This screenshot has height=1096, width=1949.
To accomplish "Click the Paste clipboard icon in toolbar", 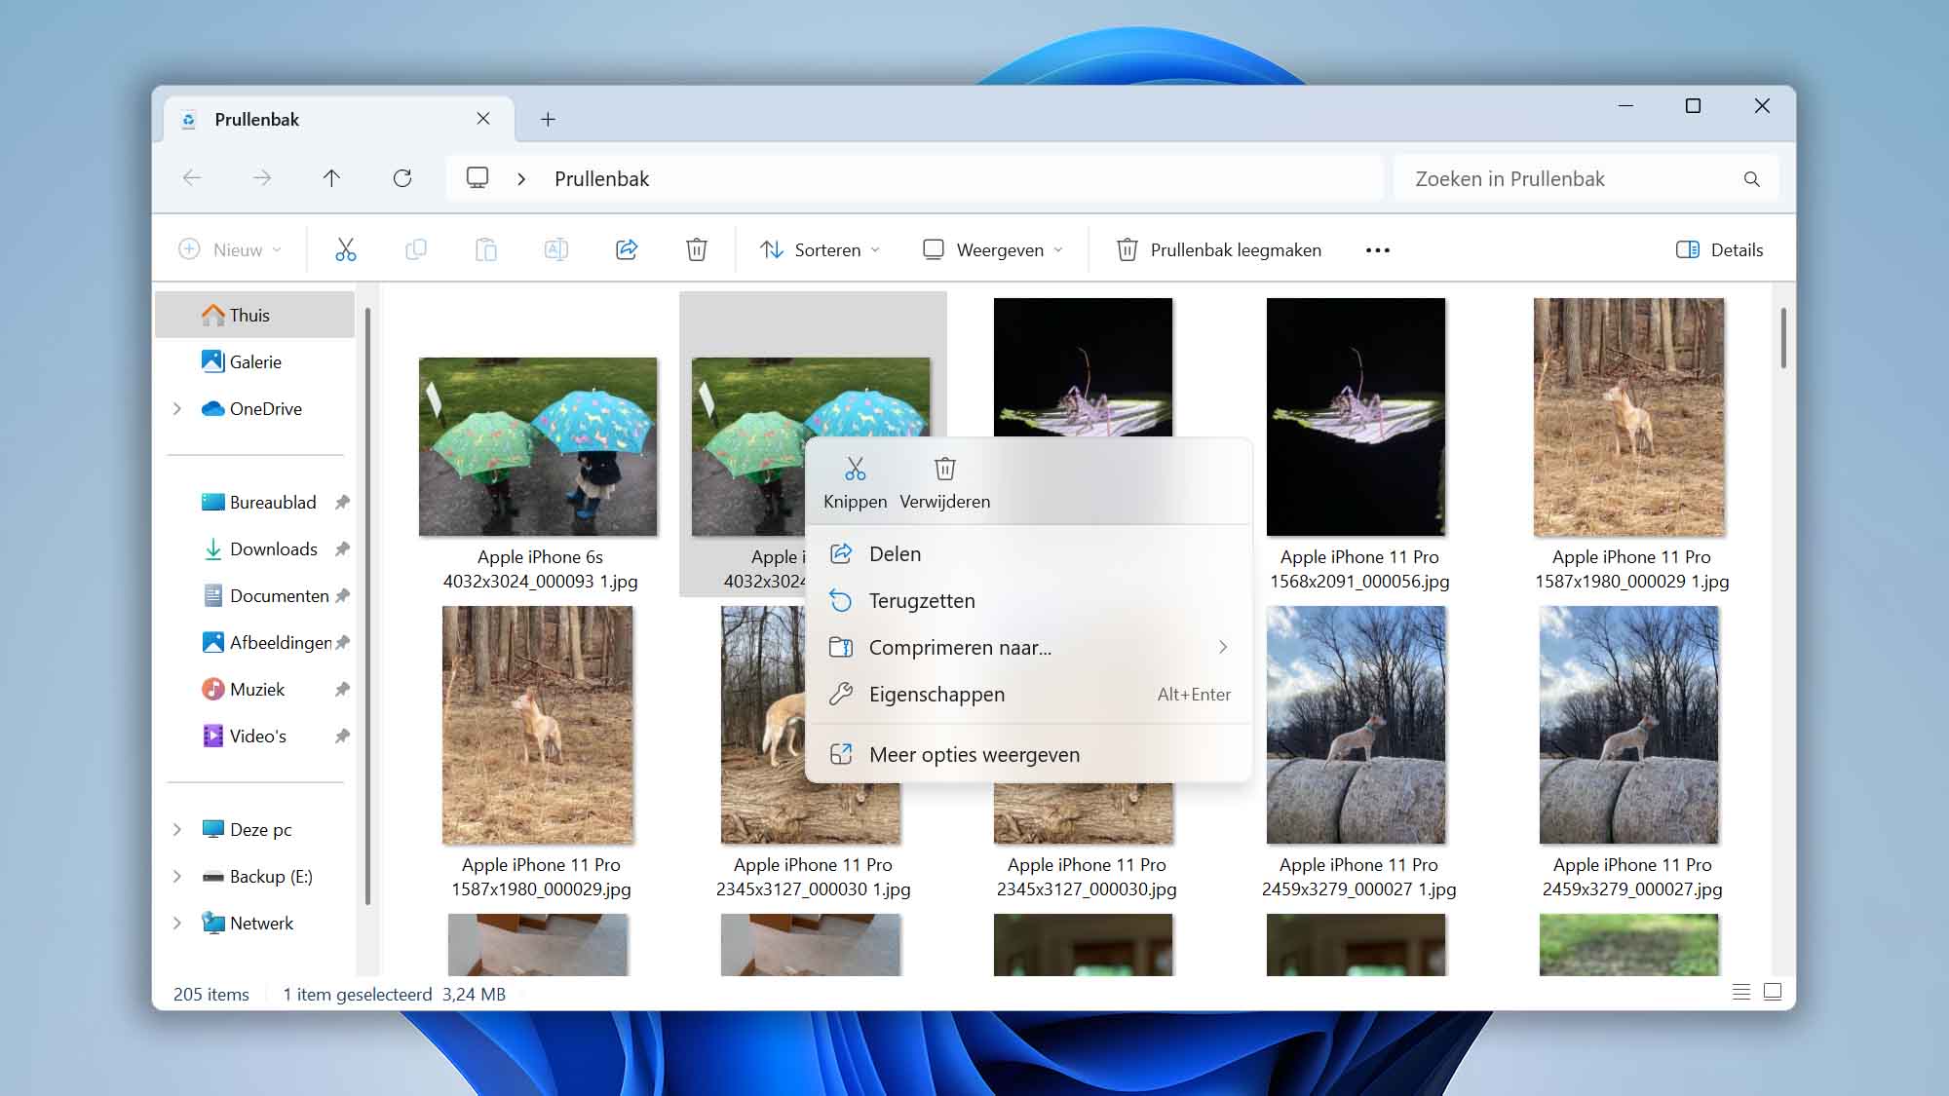I will (x=485, y=249).
